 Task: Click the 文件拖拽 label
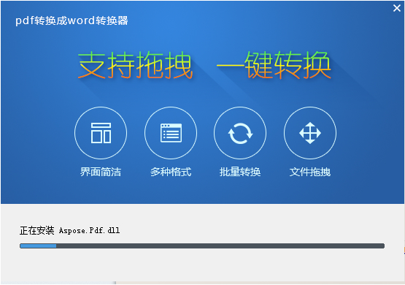pos(310,172)
